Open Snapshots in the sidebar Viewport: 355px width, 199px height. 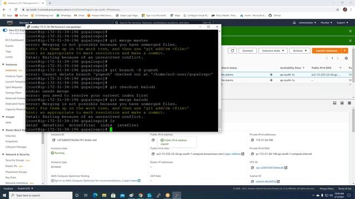pyautogui.click(x=12, y=142)
